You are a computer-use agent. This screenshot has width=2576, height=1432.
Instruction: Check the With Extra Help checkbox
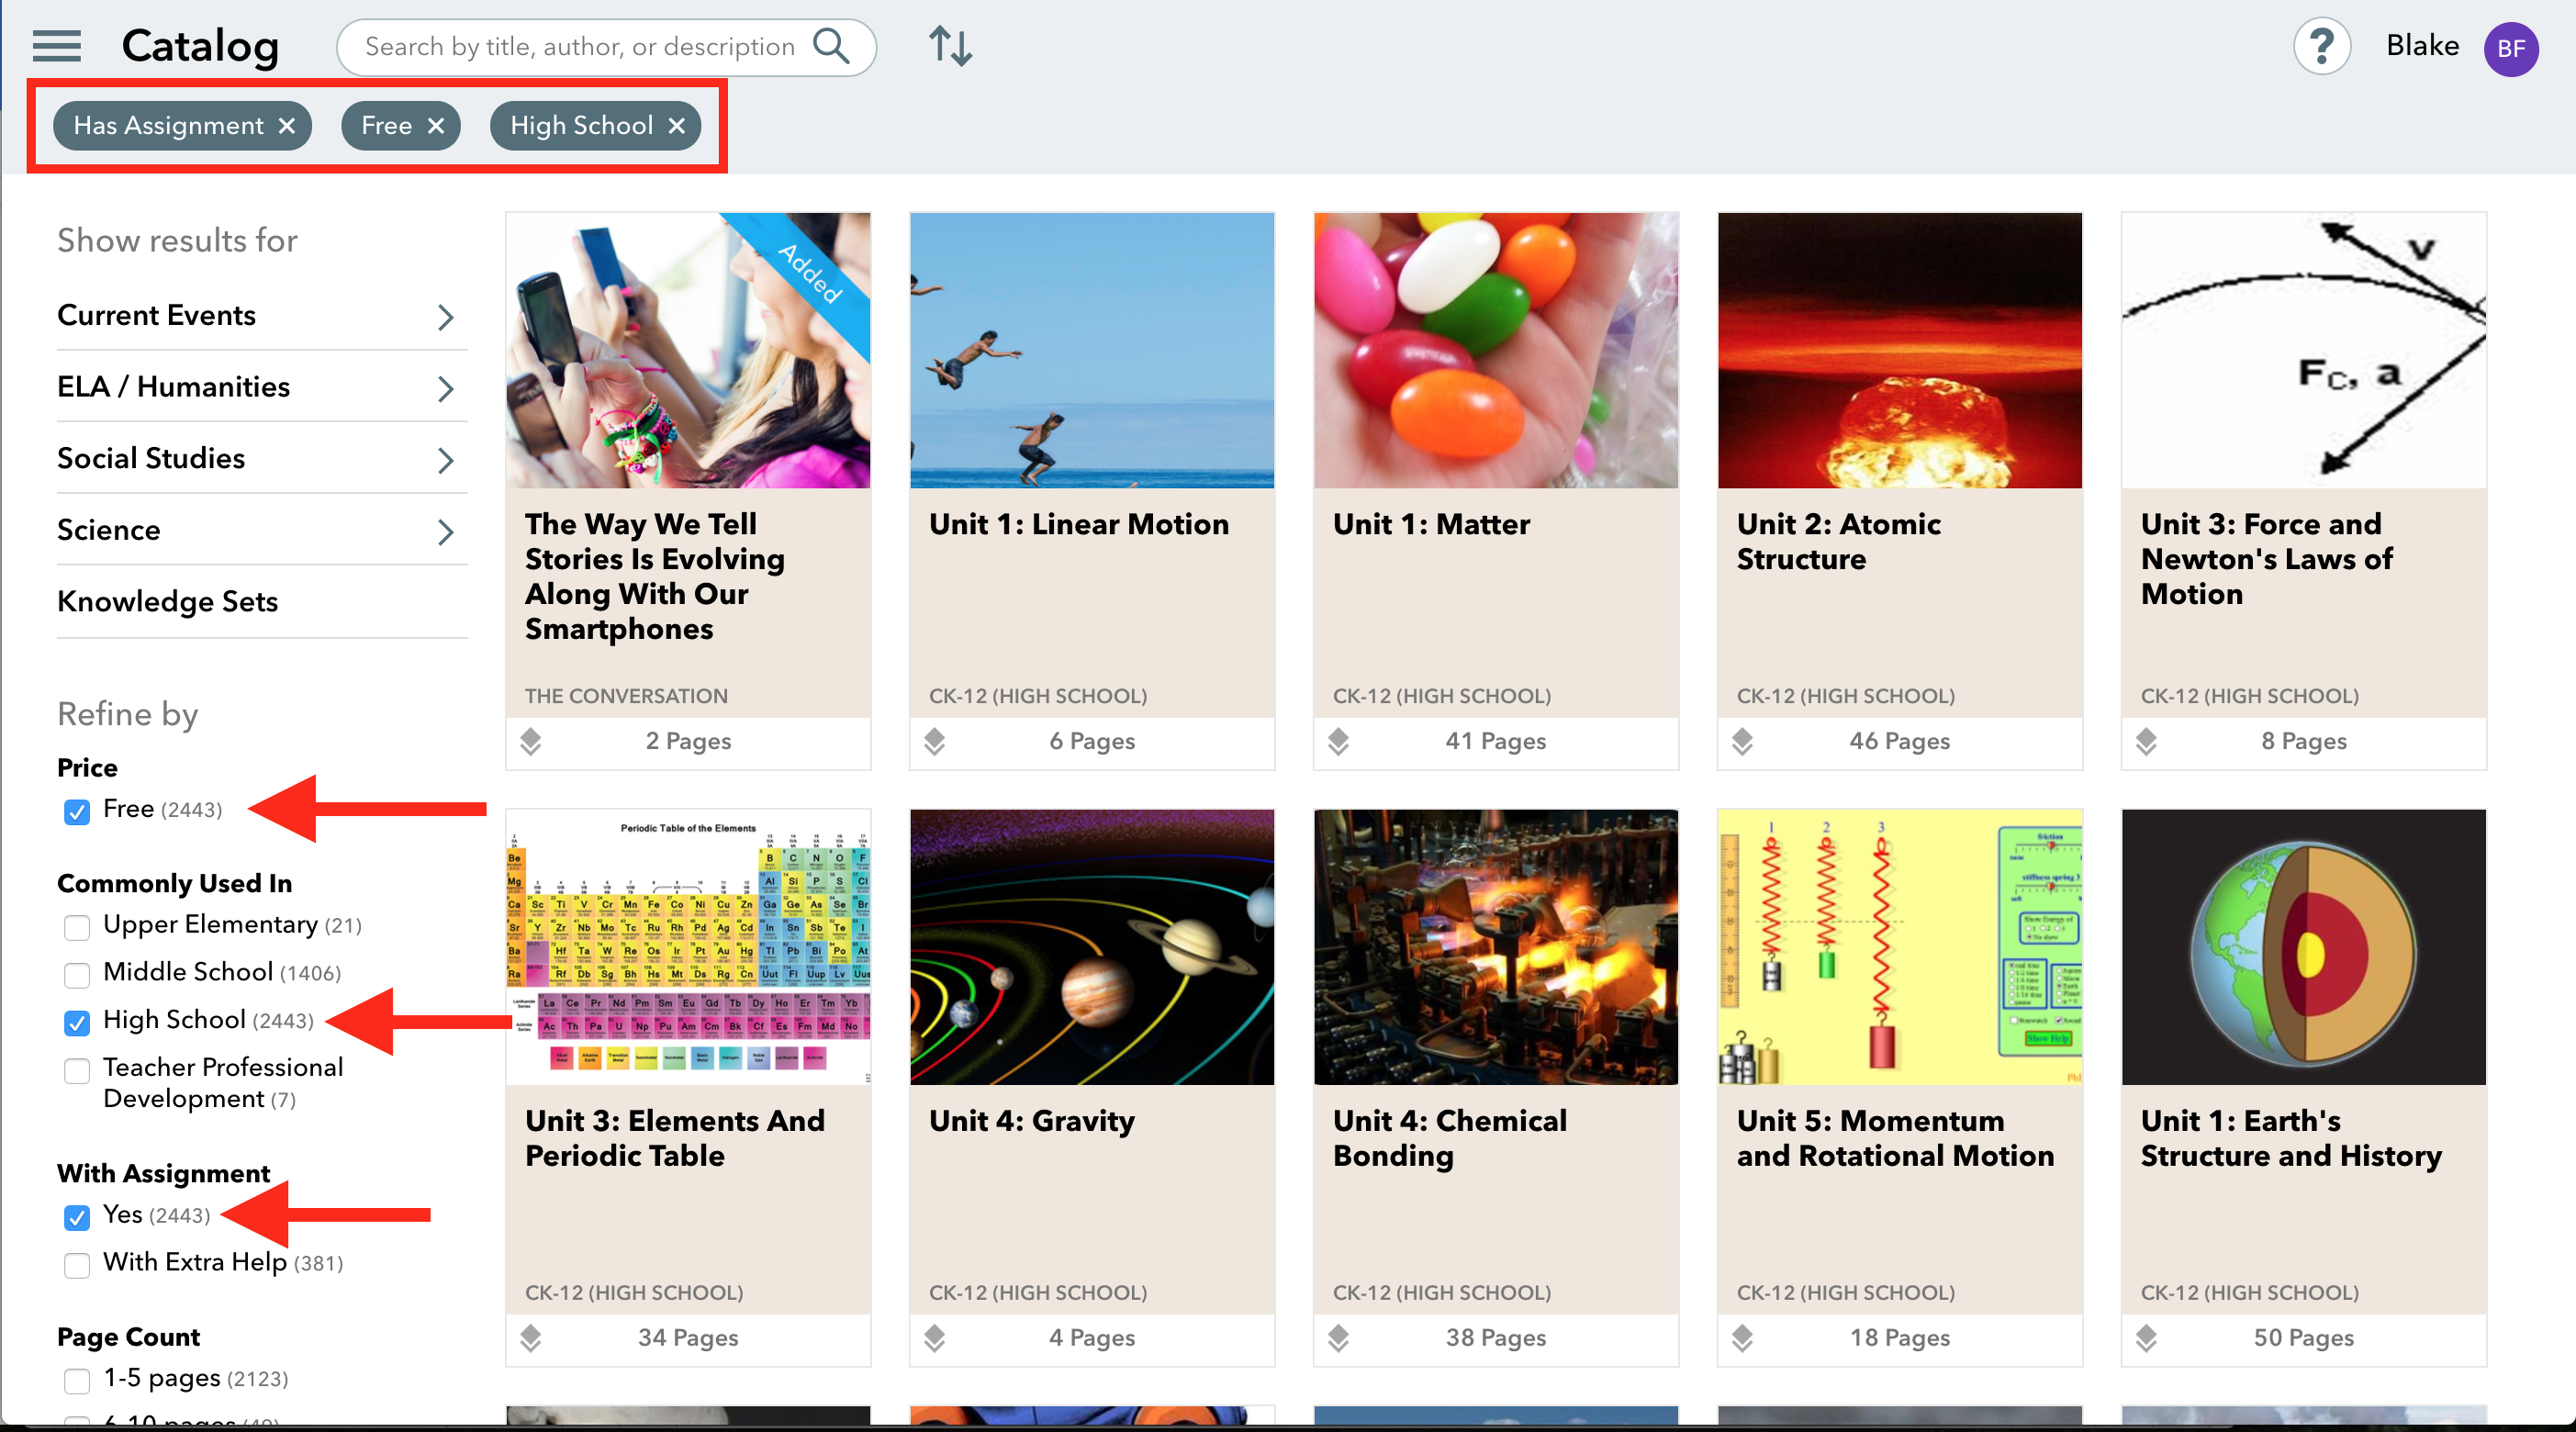click(x=77, y=1265)
